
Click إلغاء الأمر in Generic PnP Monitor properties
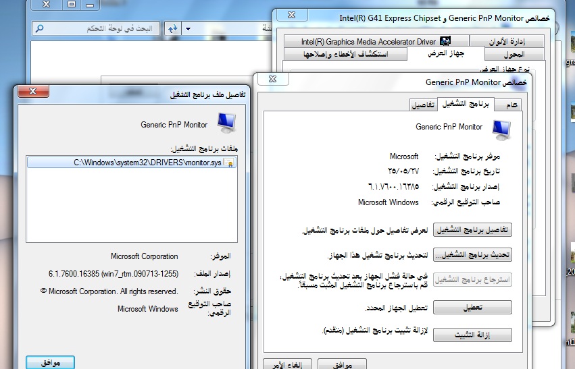click(288, 364)
